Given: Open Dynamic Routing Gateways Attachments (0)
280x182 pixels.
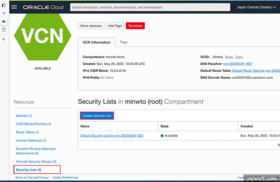Looking at the screenshot, I should (x=36, y=151).
